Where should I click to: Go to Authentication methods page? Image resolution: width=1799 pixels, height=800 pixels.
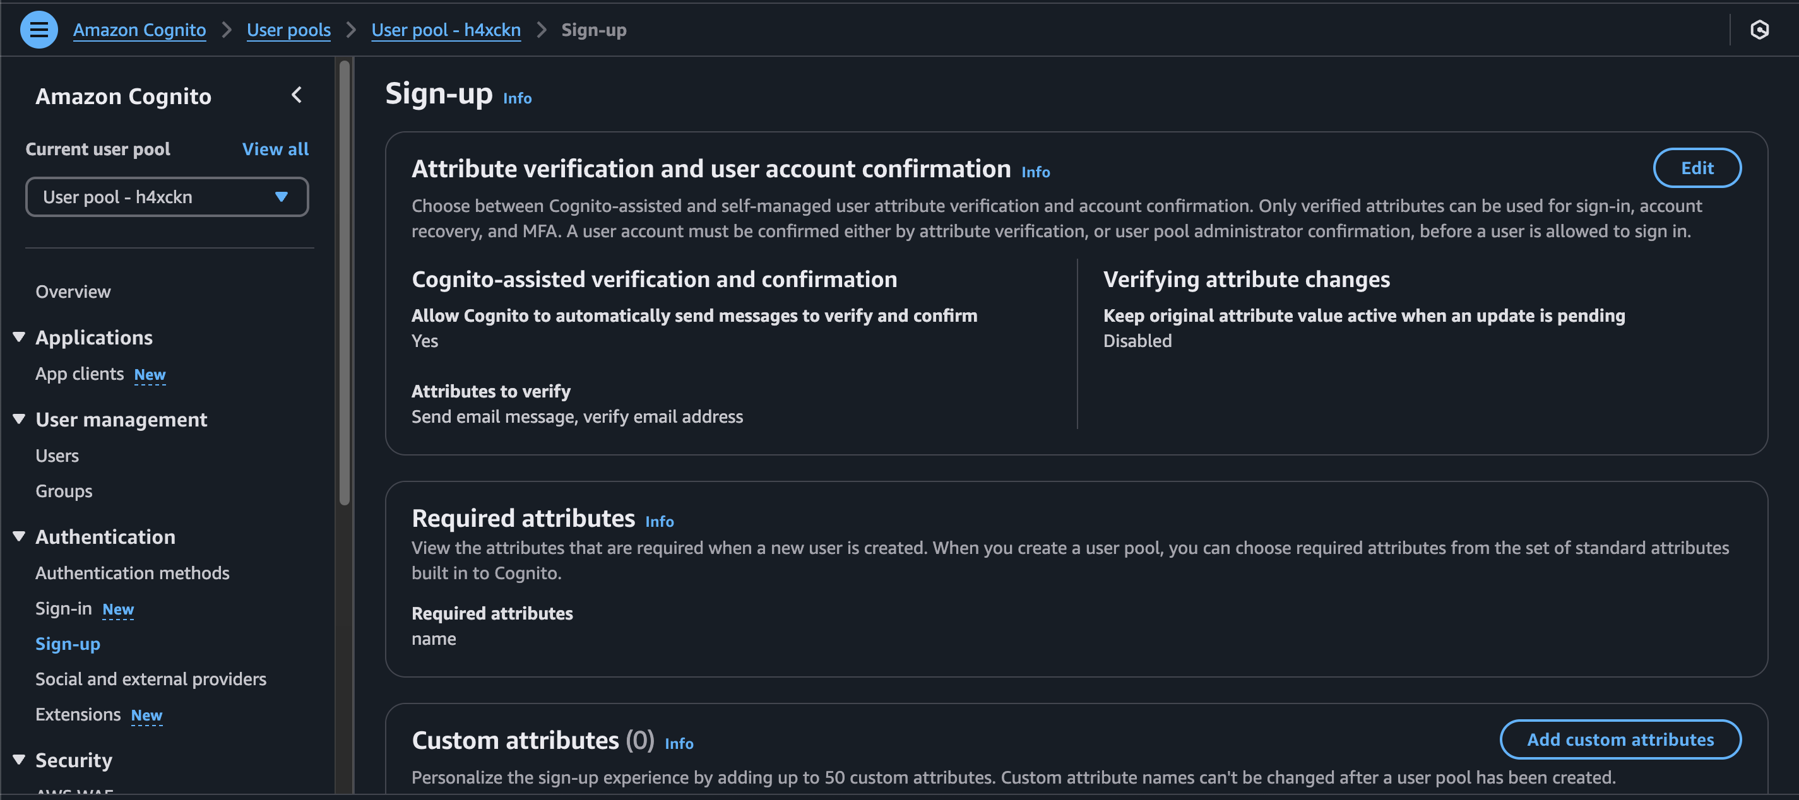132,572
